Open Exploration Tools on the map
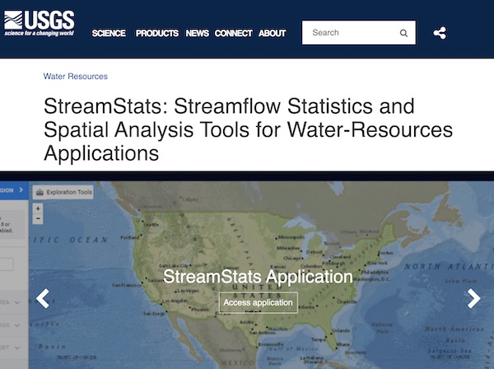 (x=63, y=192)
